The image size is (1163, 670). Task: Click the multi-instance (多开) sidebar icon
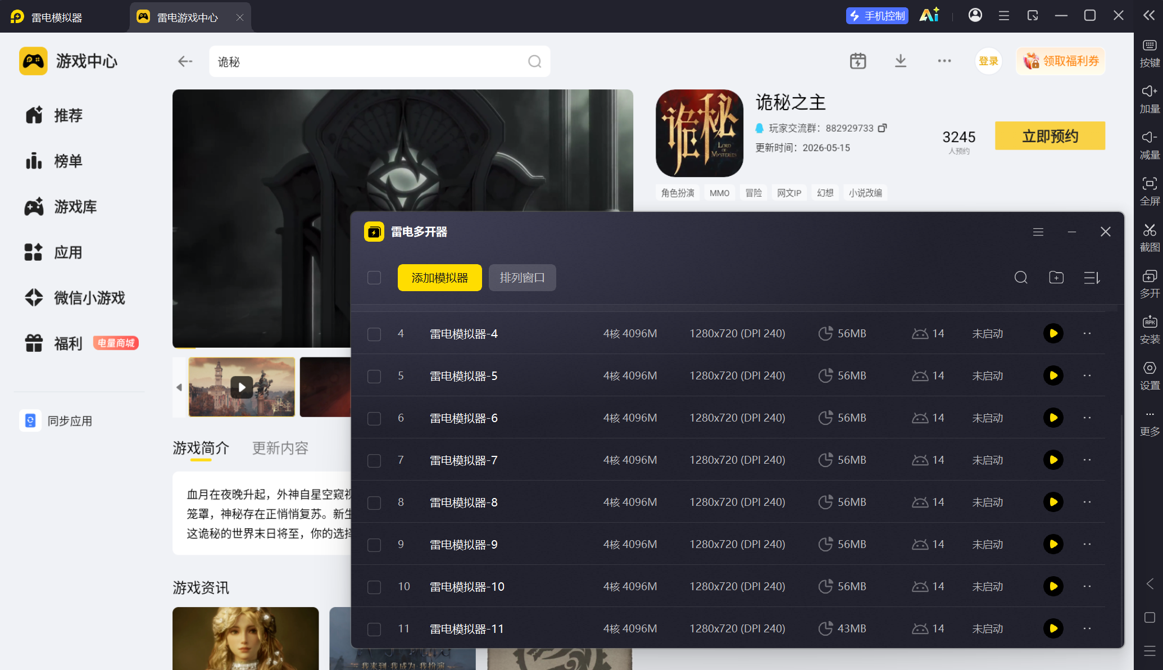tap(1150, 283)
